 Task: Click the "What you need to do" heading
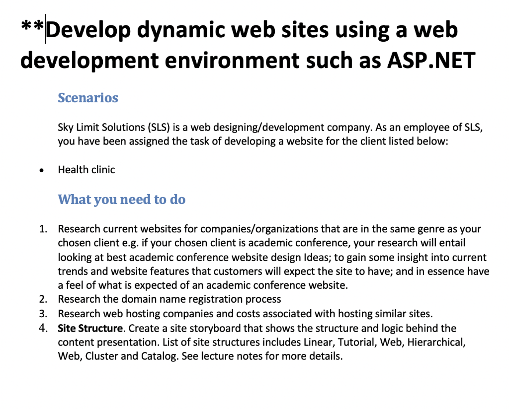point(122,200)
